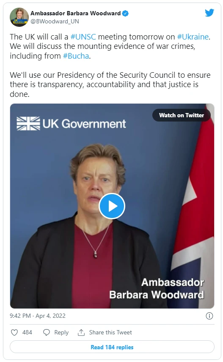The image size is (223, 362).
Task: Click the 484 likes count
Action: pyautogui.click(x=27, y=332)
